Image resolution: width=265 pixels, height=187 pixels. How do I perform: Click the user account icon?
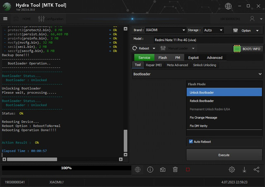[x=252, y=19]
